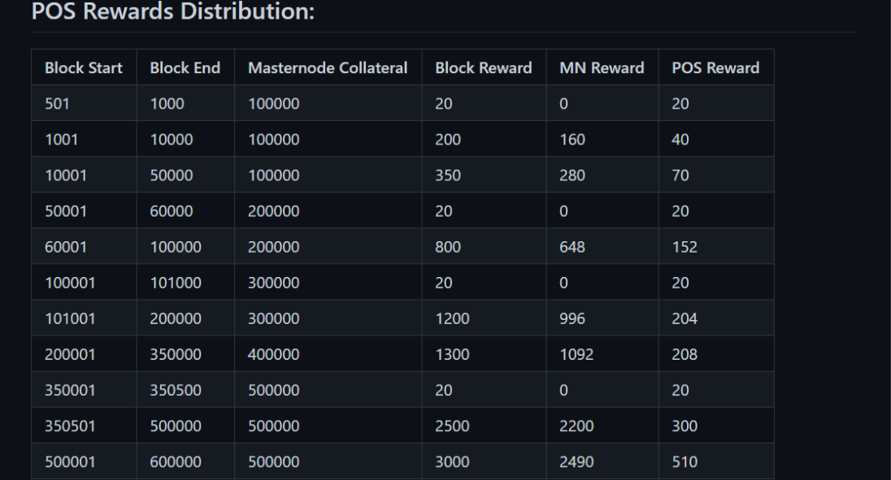The width and height of the screenshot is (891, 480).
Task: Select the POS Reward value 510
Action: tap(685, 461)
